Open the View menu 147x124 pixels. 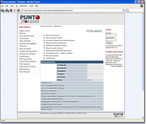tap(12, 6)
